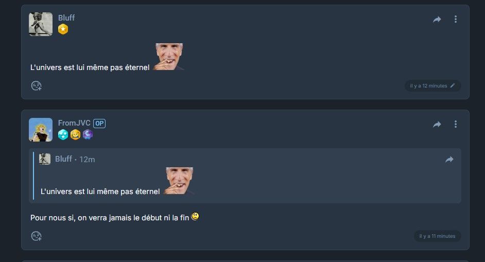
Task: Share Bluff's post with arrow icon
Action: pos(437,20)
